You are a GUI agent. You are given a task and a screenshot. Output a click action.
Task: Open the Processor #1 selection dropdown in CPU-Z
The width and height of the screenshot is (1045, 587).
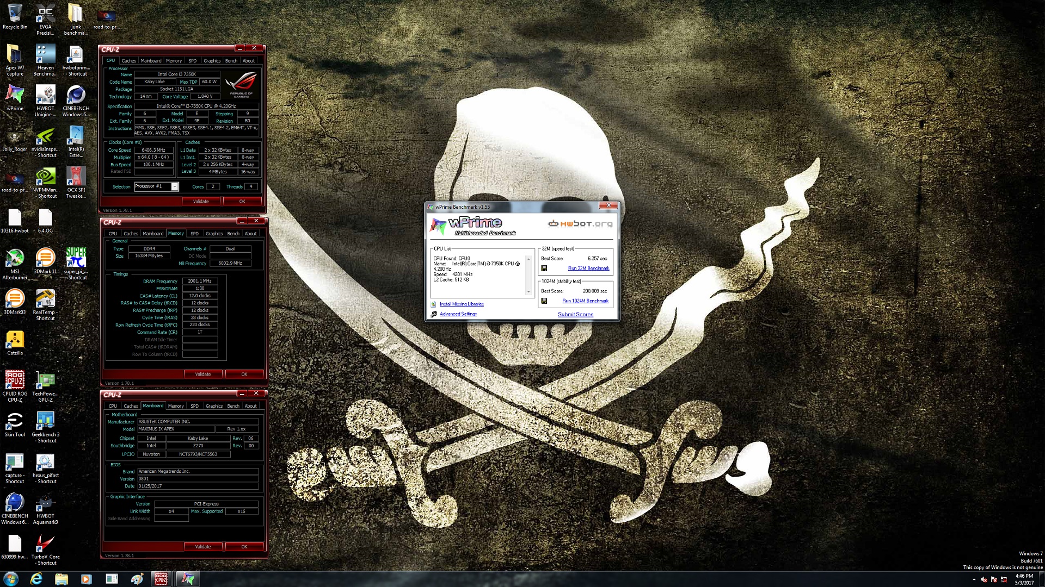157,186
